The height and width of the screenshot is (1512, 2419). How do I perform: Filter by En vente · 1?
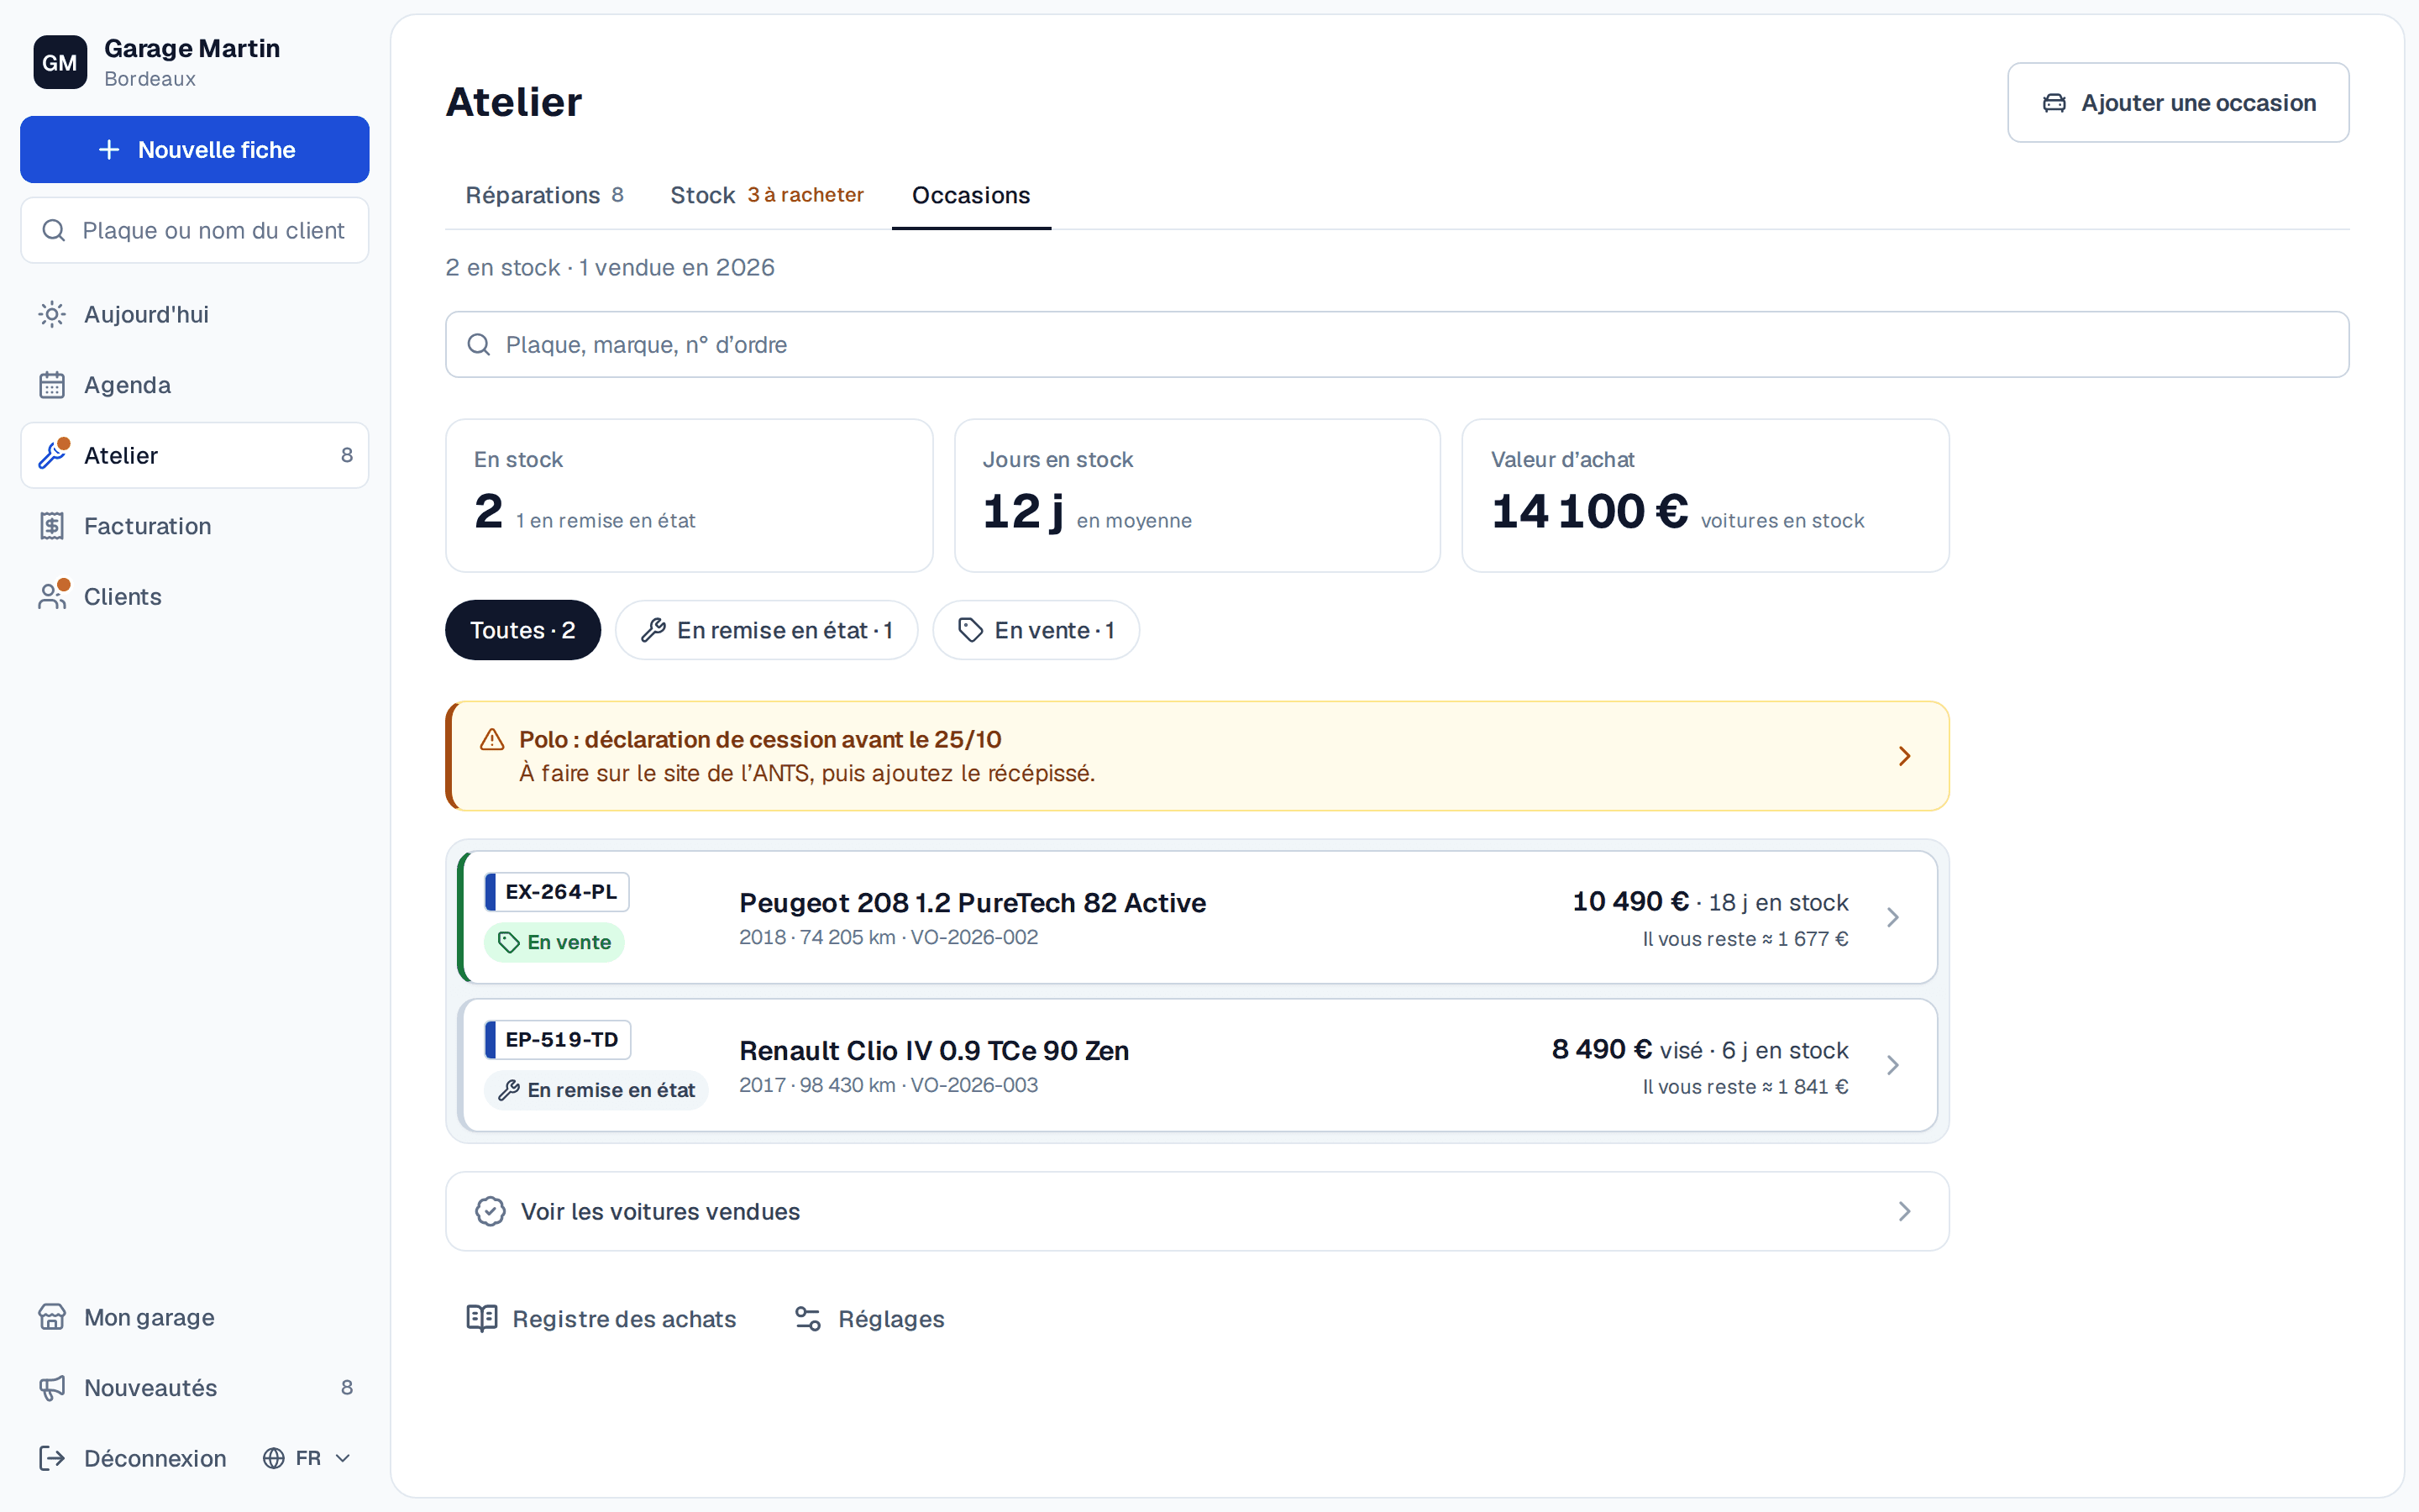tap(1036, 630)
